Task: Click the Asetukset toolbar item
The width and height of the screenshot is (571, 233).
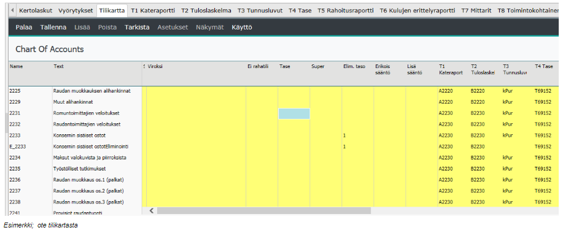Action: (173, 27)
